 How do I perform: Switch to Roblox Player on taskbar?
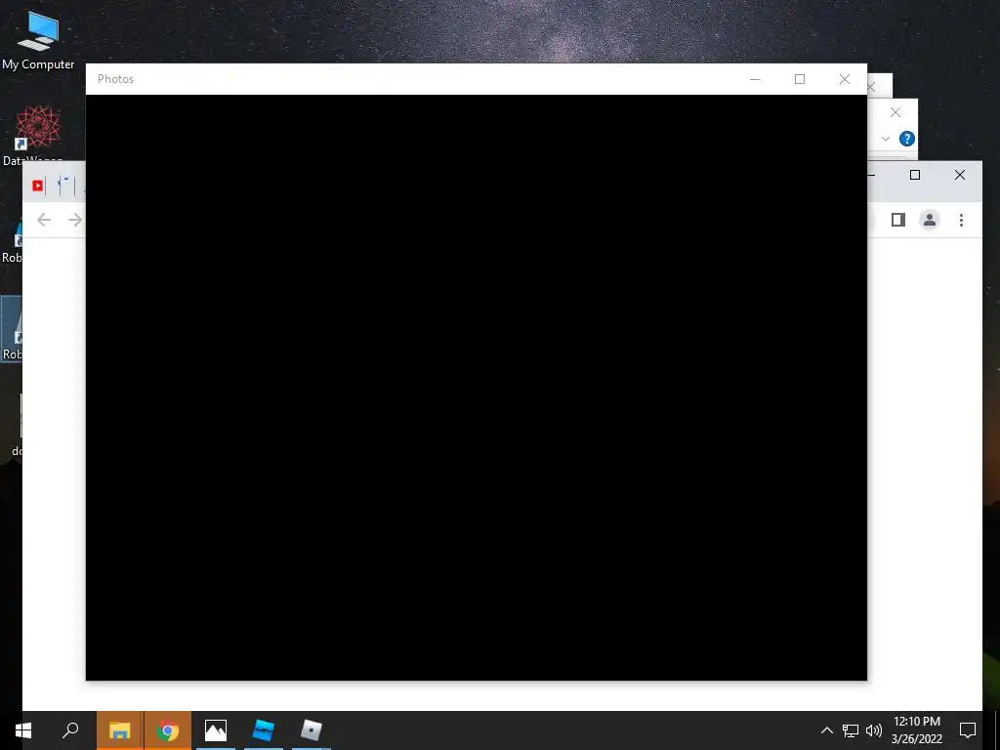[312, 730]
